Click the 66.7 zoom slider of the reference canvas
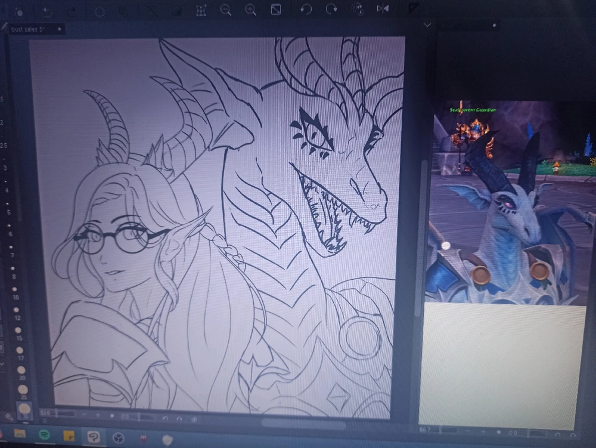596x448 pixels. tap(438, 430)
